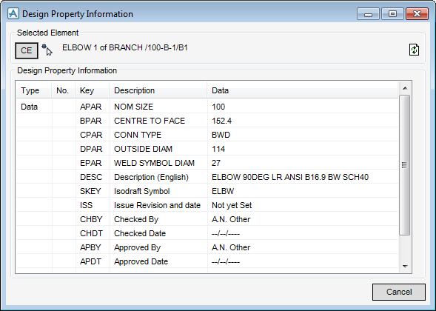This screenshot has width=436, height=311.
Task: Click the vertical scrollbar thumb
Action: (405, 165)
